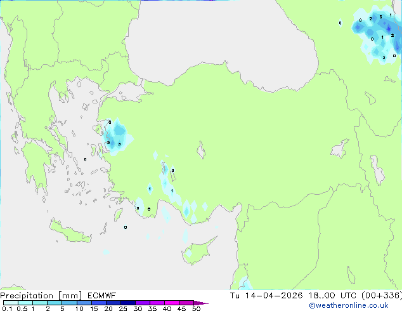Click the legend label '50'
The width and height of the screenshot is (402, 311).
(x=196, y=308)
